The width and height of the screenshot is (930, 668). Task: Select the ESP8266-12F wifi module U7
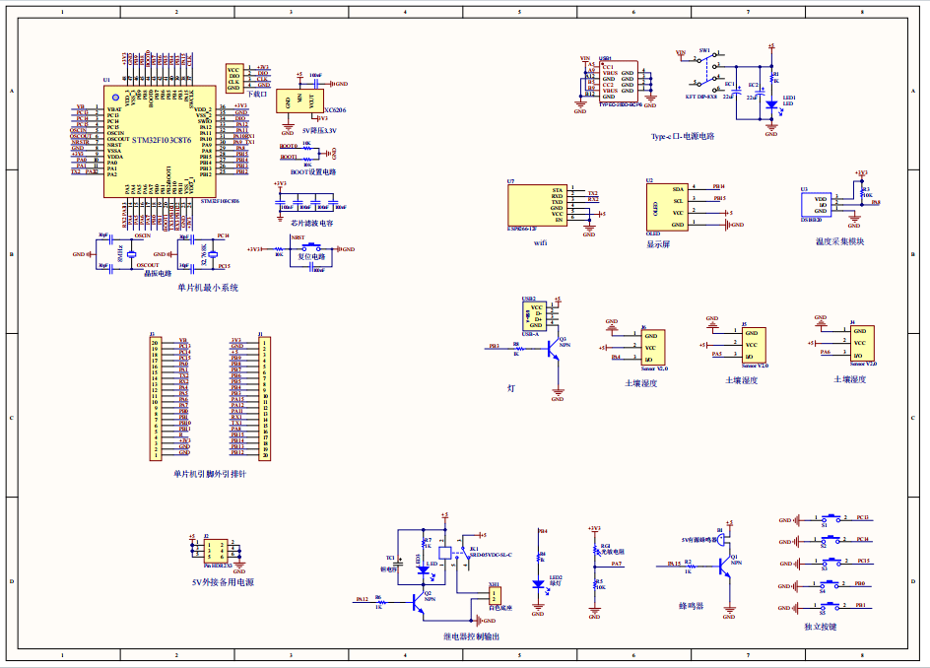pyautogui.click(x=537, y=205)
